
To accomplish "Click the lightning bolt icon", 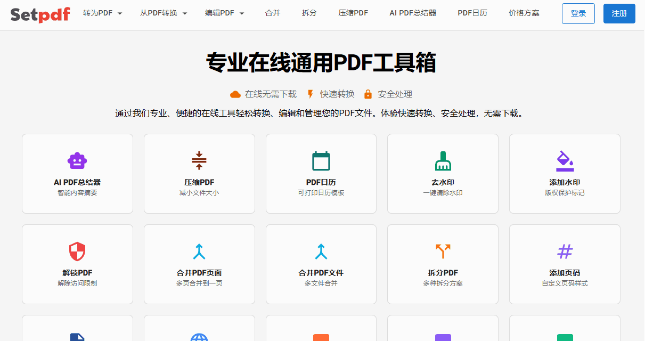I will tap(311, 94).
